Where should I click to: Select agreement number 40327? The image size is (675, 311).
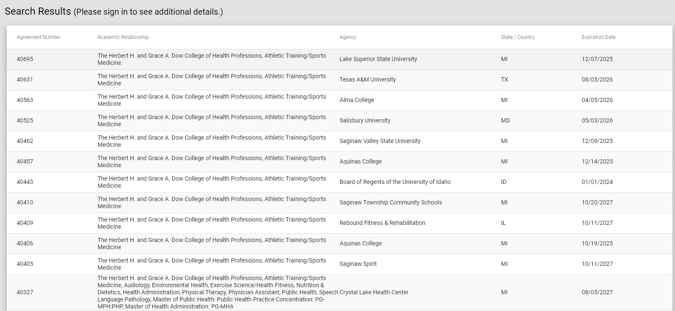25,292
